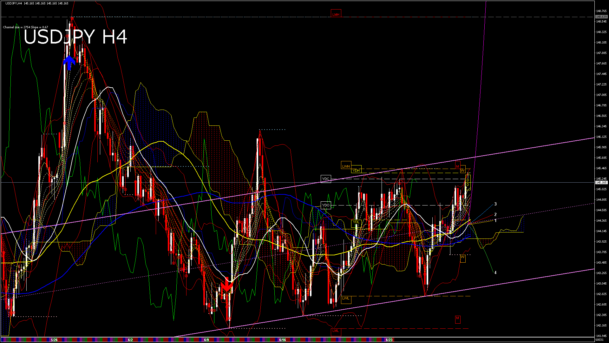This screenshot has height=343, width=609.
Task: Select the yellow YDH label box
Action: click(356, 171)
